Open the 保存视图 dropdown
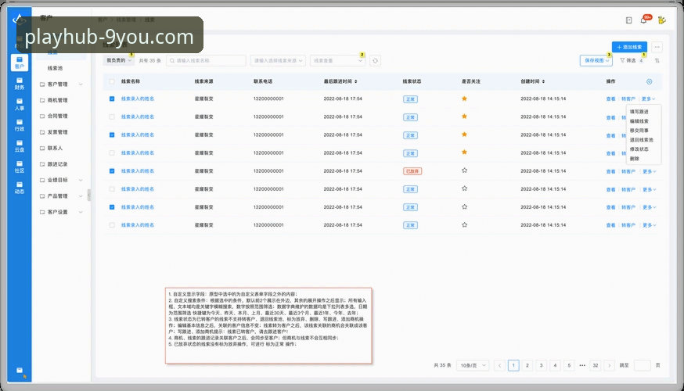The image size is (684, 391). coord(596,60)
